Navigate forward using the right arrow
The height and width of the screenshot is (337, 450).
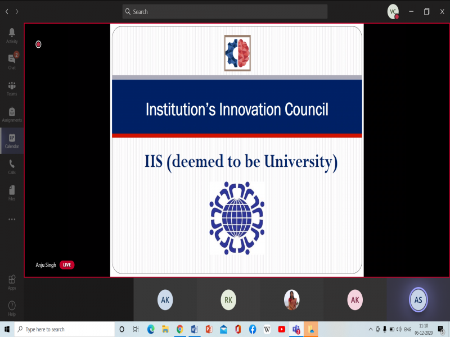(x=17, y=12)
